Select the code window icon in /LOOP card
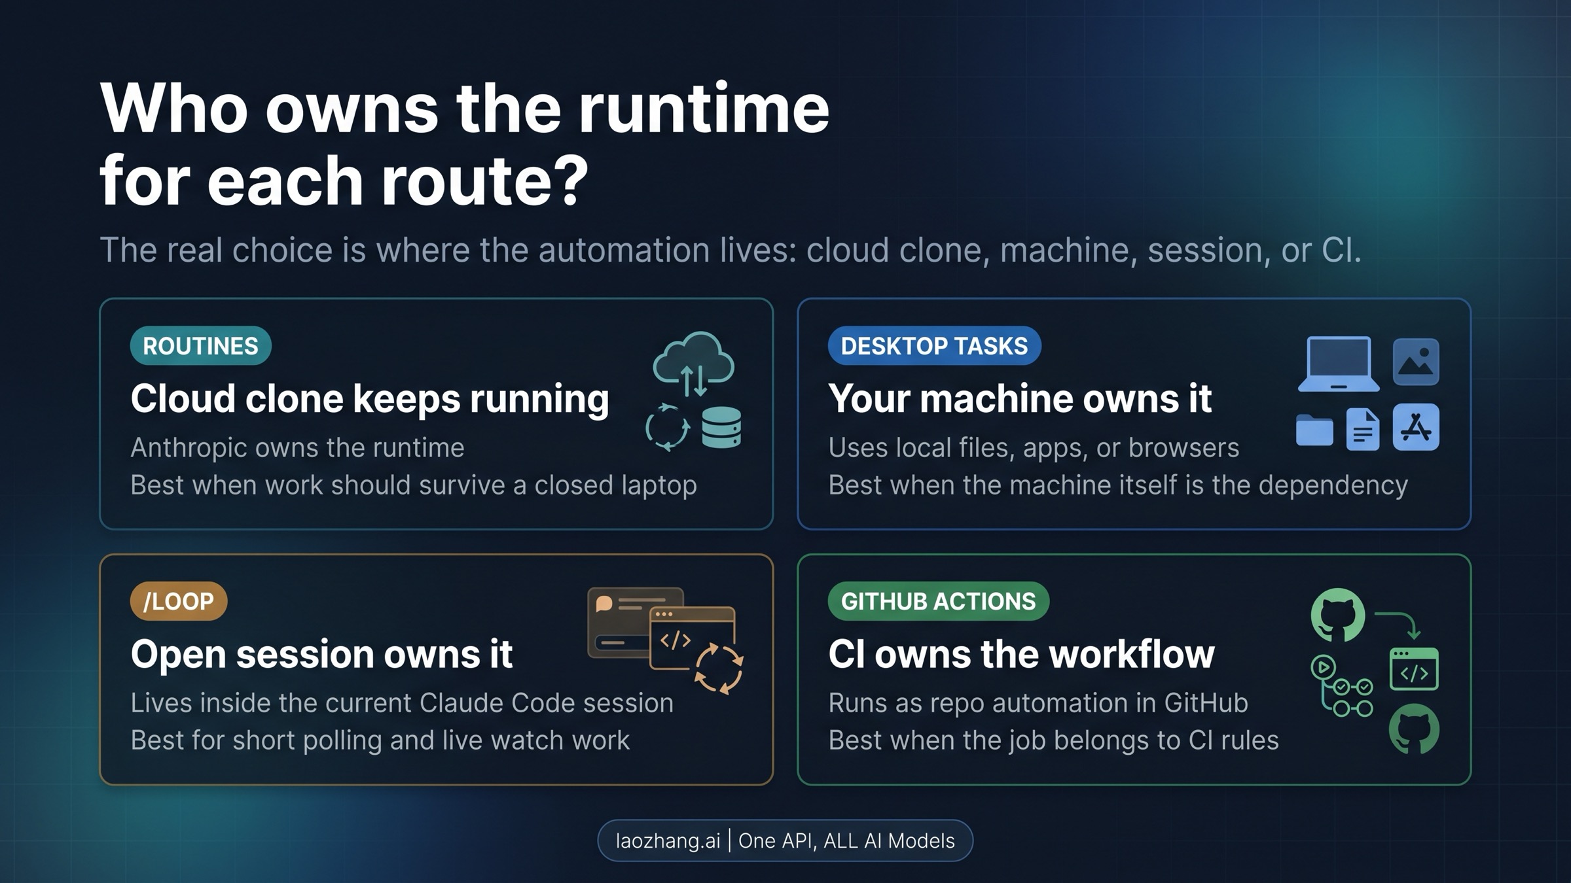Image resolution: width=1571 pixels, height=883 pixels. tap(693, 637)
